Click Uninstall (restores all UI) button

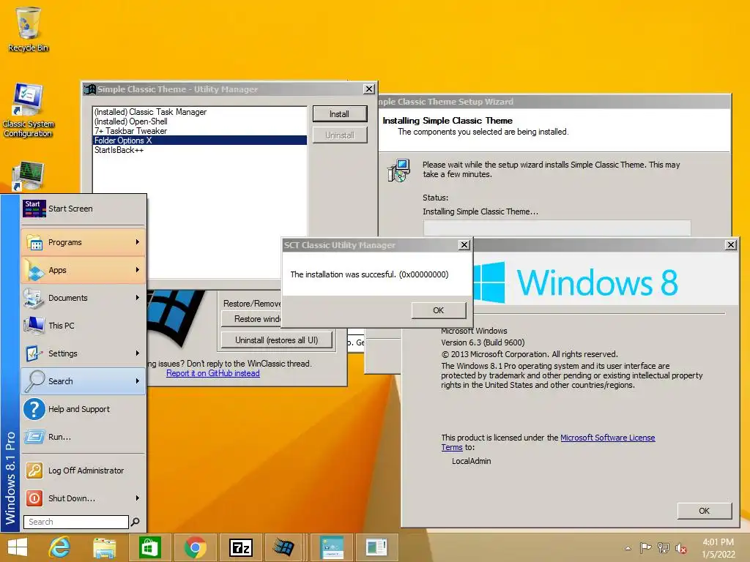tap(276, 340)
